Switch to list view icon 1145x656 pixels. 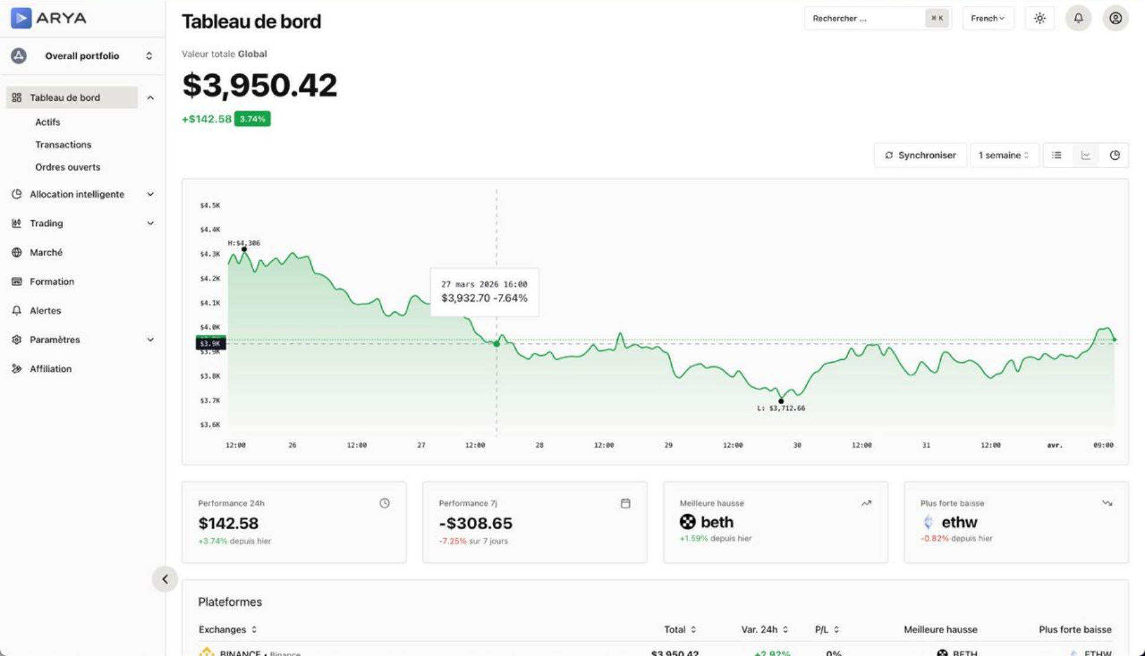coord(1056,155)
